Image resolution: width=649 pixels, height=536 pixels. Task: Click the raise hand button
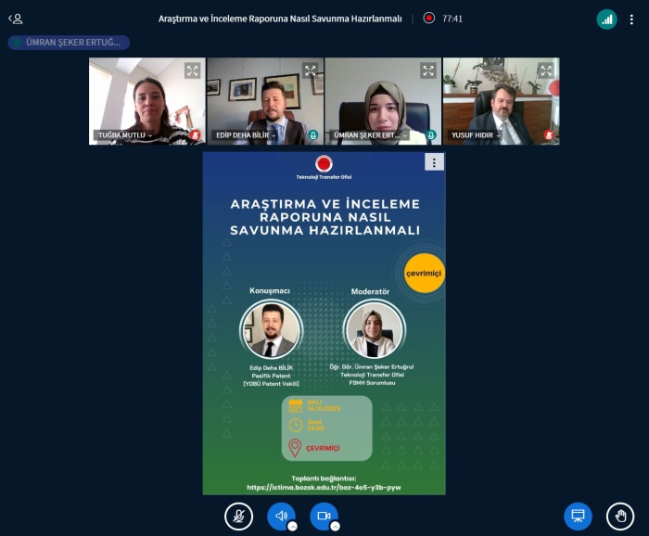620,516
